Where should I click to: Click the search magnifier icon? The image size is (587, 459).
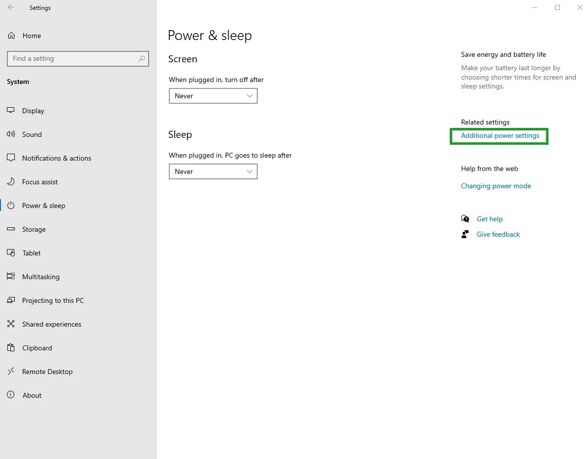tap(142, 58)
